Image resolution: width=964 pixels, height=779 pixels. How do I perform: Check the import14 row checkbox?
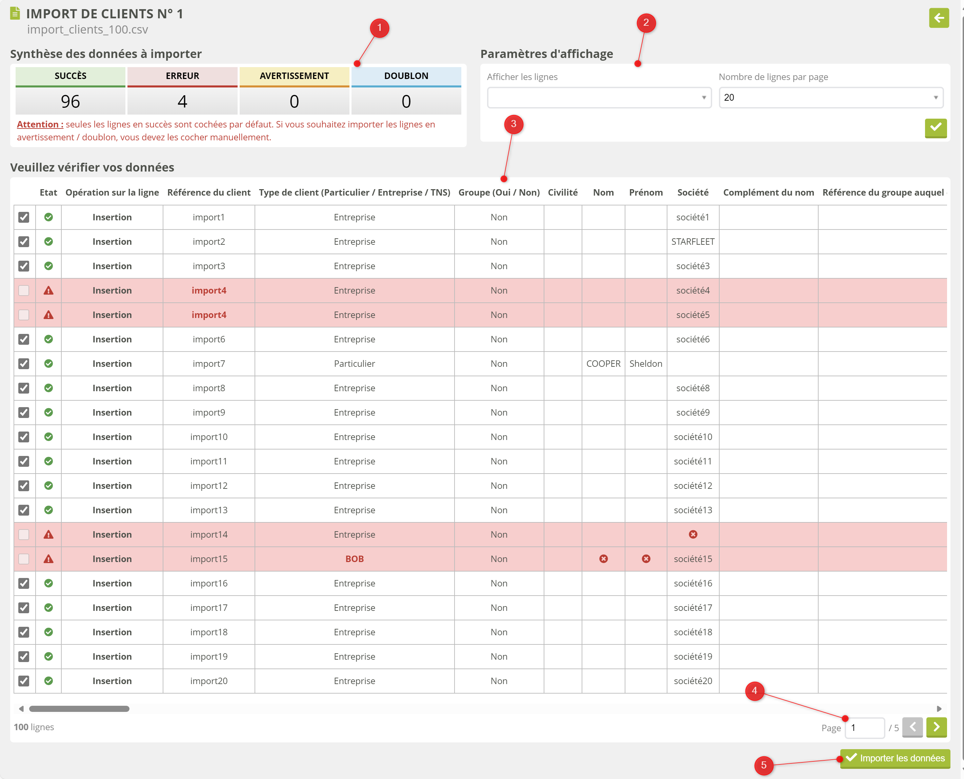24,535
